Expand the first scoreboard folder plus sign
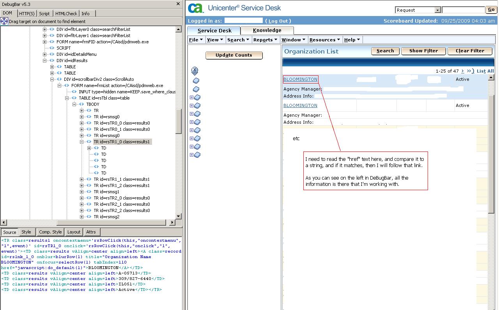The image size is (499, 310). click(191, 97)
